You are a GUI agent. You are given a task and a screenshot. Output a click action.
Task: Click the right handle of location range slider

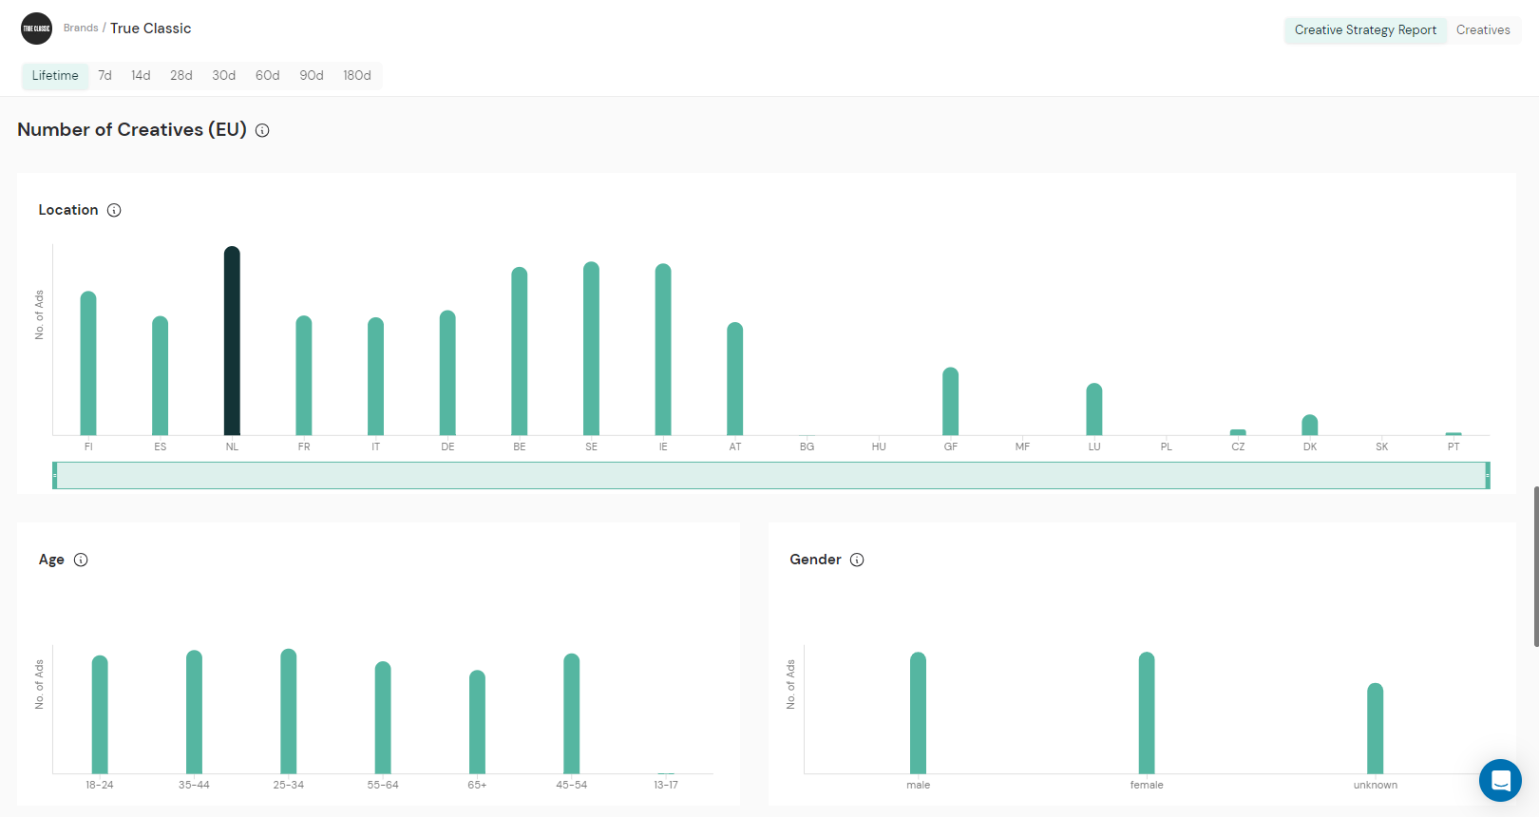tap(1487, 475)
